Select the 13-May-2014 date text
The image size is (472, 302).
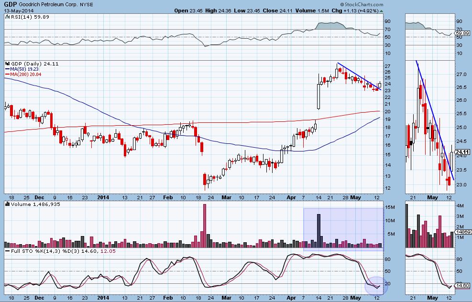click(19, 11)
